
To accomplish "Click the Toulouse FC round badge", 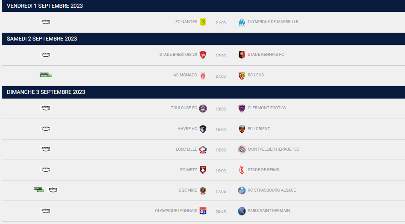I will coord(203,108).
